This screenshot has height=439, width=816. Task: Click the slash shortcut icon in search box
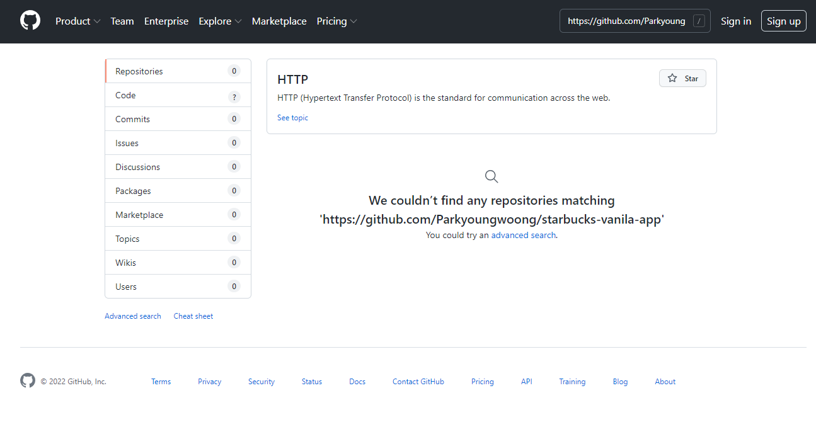pos(699,21)
